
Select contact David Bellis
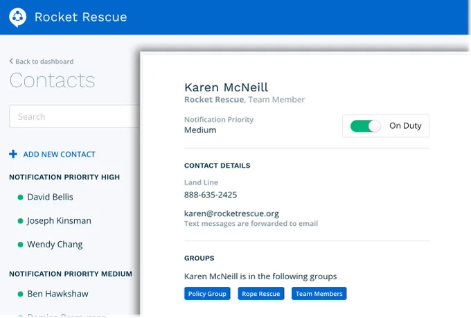[50, 197]
